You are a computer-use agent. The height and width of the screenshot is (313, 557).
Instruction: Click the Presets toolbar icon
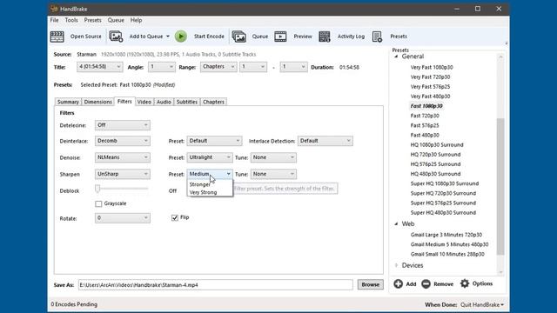point(377,37)
